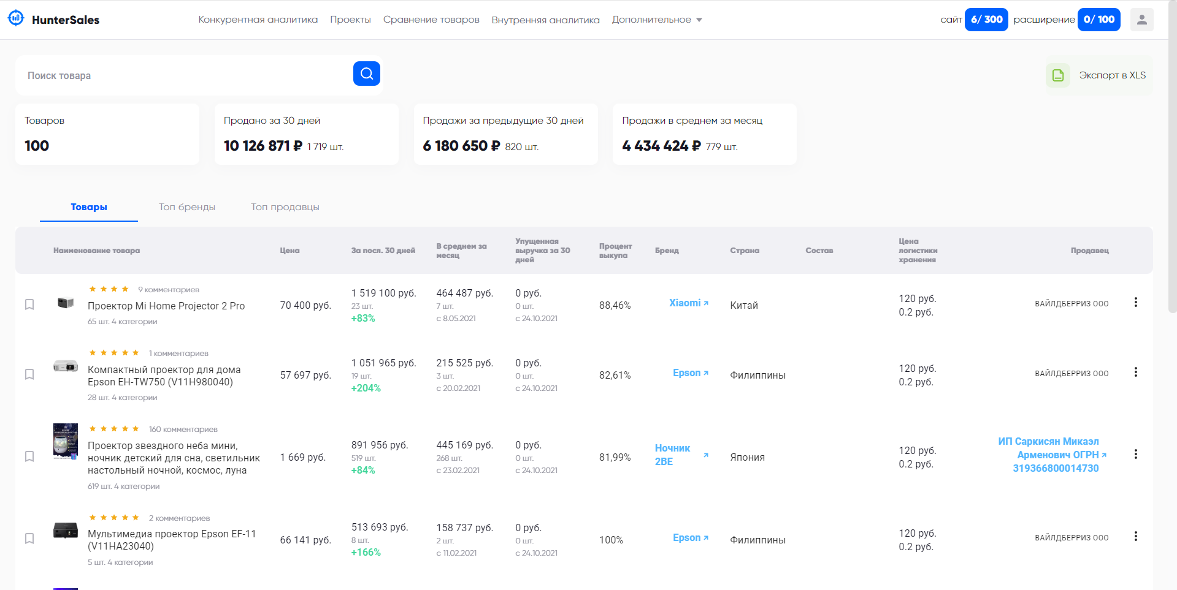Open Конкурентная аналитика menu item
Viewport: 1177px width, 590px height.
pos(258,20)
